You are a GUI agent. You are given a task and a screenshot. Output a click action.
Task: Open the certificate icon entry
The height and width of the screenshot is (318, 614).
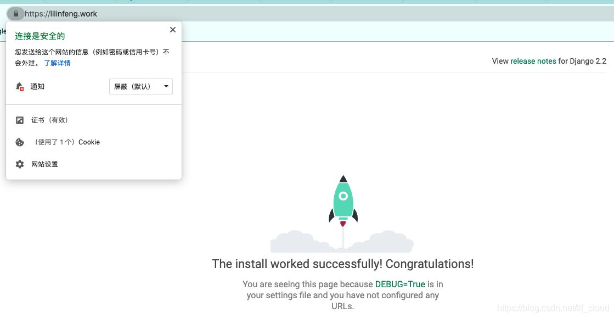point(20,120)
